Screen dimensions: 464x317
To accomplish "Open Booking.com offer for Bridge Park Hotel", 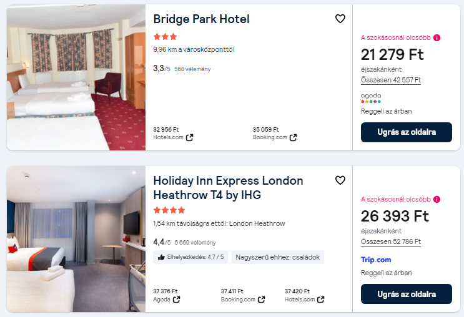I will (274, 134).
